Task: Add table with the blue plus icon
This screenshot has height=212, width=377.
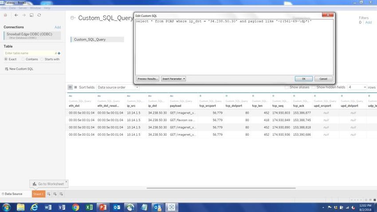Action: coord(59,53)
